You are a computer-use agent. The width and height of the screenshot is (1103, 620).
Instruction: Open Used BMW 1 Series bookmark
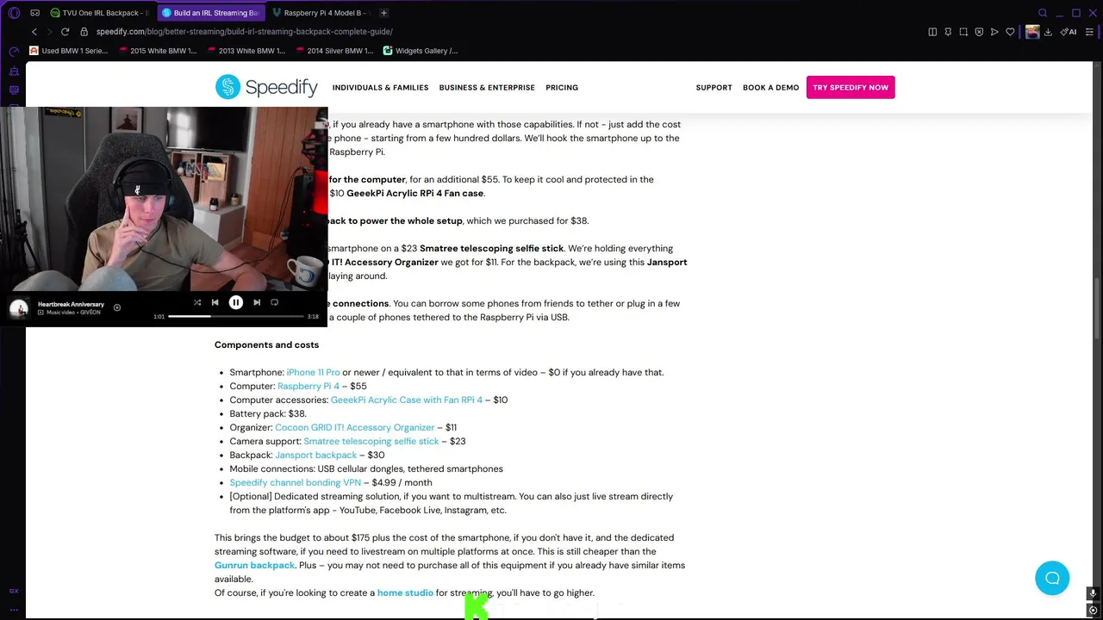(x=68, y=51)
